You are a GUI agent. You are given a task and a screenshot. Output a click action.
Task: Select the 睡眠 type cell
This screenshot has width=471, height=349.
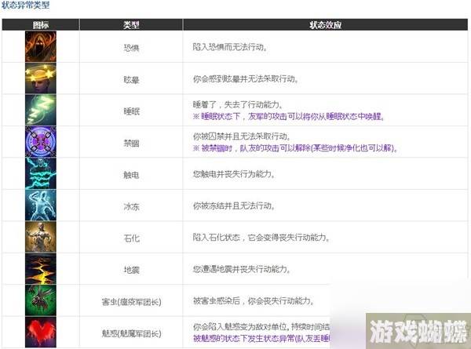pyautogui.click(x=131, y=111)
